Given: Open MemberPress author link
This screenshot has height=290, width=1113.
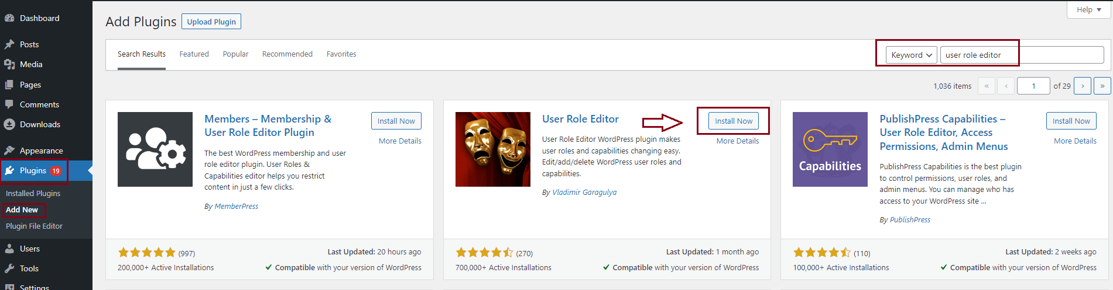Looking at the screenshot, I should point(237,206).
